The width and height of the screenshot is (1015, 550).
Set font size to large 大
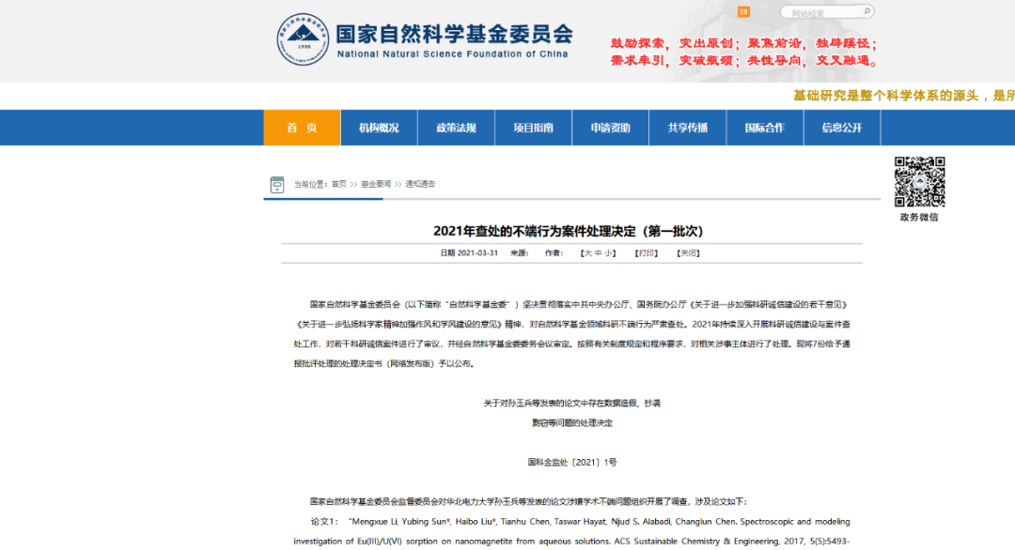[587, 253]
